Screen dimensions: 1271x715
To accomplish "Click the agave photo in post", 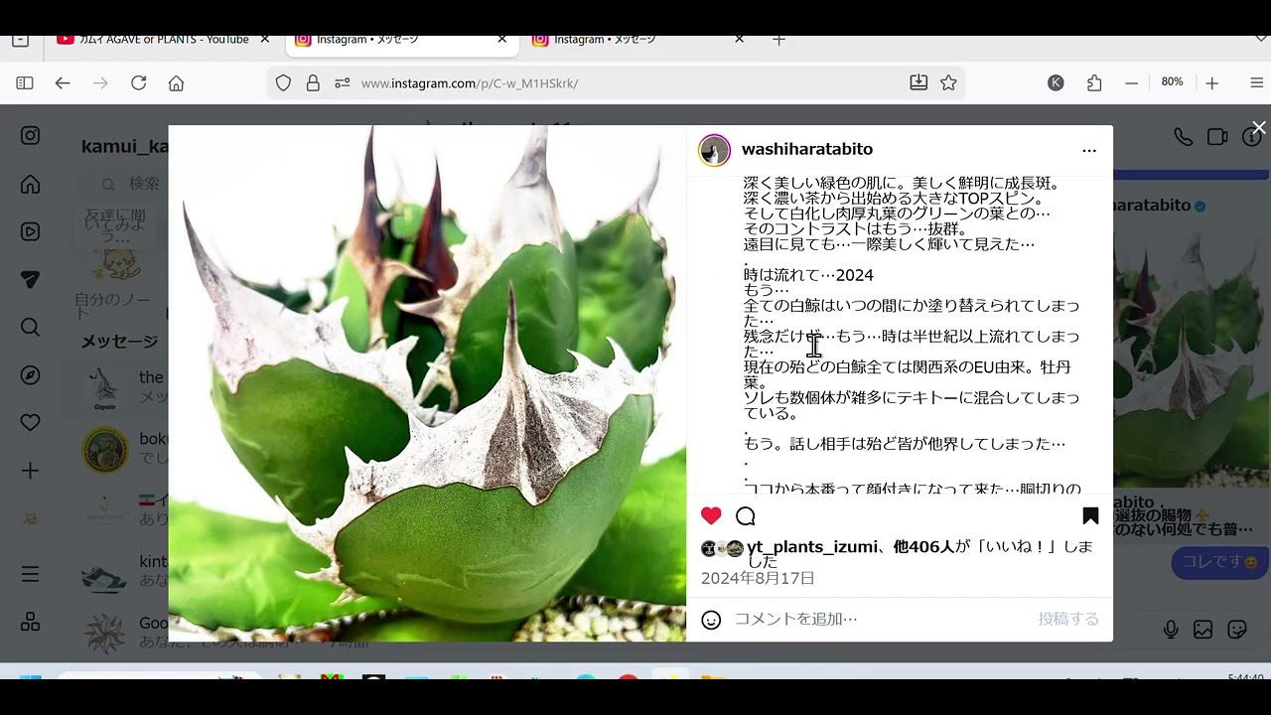I will click(427, 383).
